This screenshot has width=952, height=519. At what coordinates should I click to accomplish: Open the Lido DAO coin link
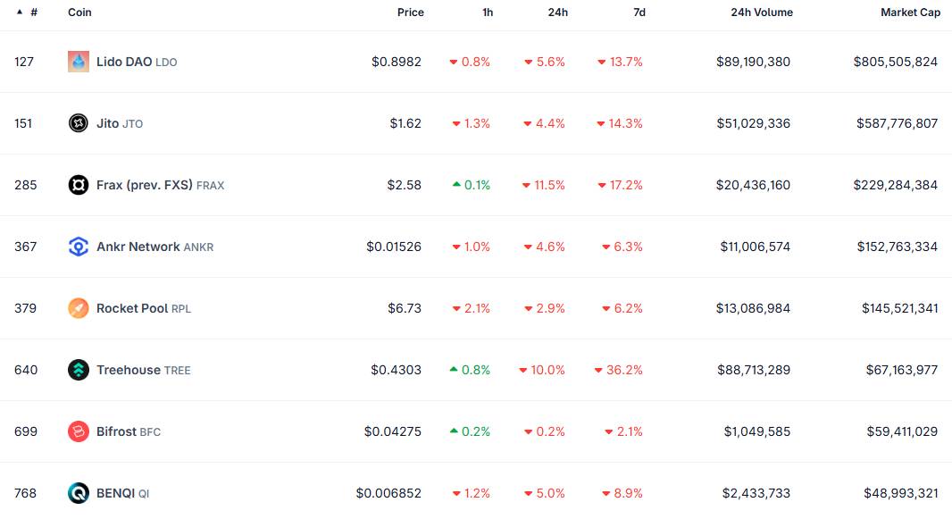[124, 62]
